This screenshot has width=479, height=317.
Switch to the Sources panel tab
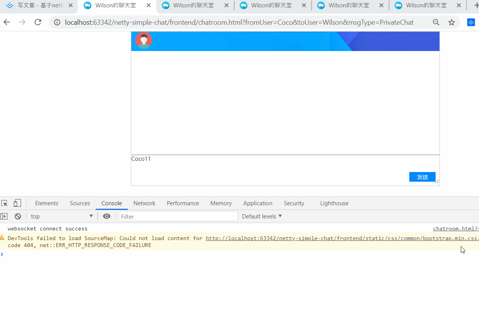click(x=80, y=203)
